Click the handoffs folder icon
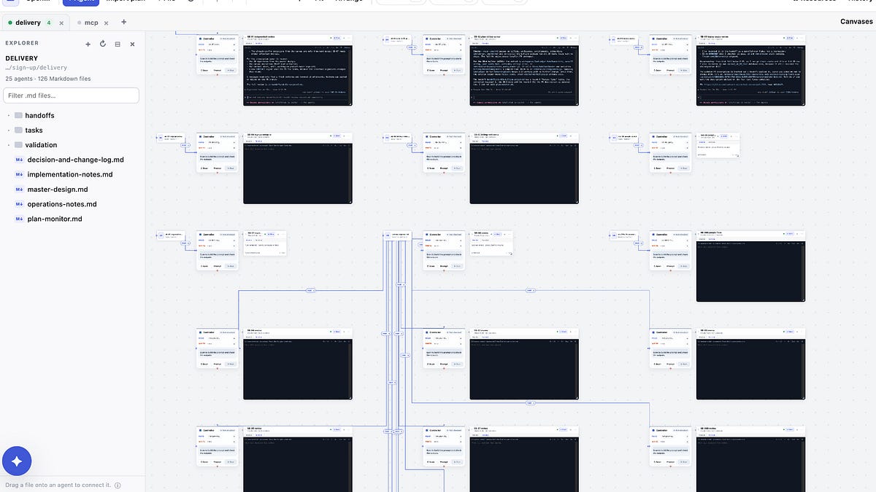Screen dimensions: 876x492 pyautogui.click(x=18, y=115)
